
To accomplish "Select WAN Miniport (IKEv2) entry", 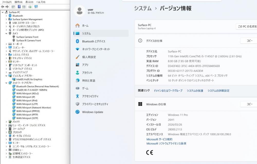I will click(27, 93).
